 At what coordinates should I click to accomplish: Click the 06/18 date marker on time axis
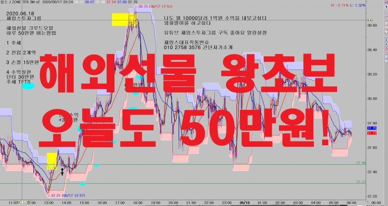[x=245, y=202]
